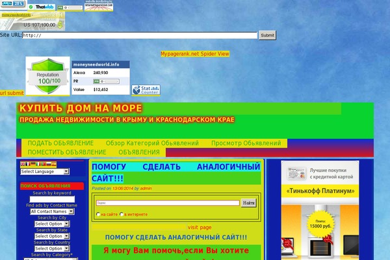Click the moneyneedworld.info link in worth banner
The width and height of the screenshot is (390, 260).
pyautogui.click(x=16, y=15)
